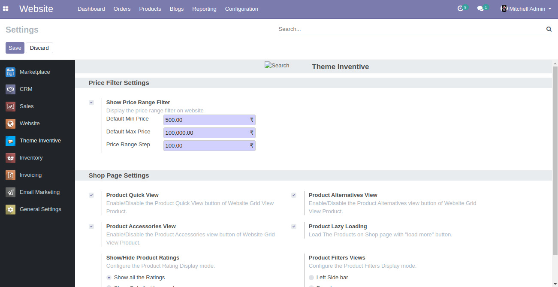Click the Default Min Price field

[206, 120]
